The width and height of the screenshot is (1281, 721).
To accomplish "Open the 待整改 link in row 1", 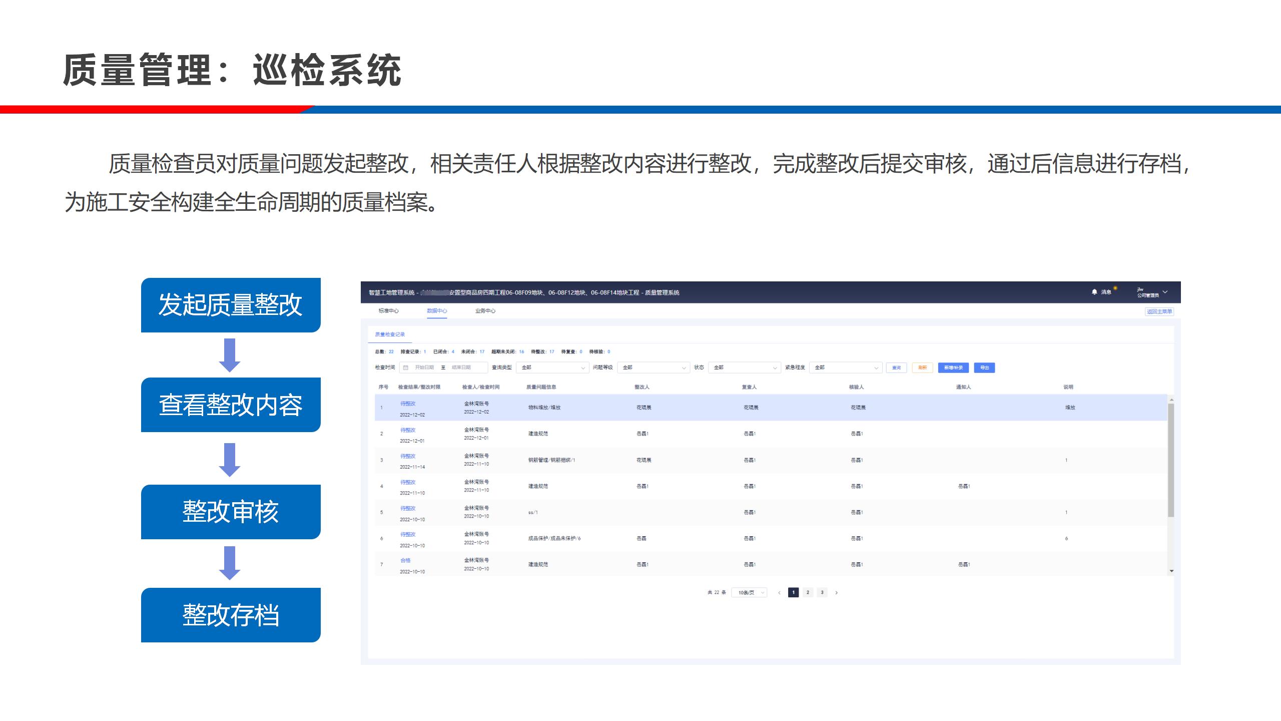I will click(x=408, y=404).
